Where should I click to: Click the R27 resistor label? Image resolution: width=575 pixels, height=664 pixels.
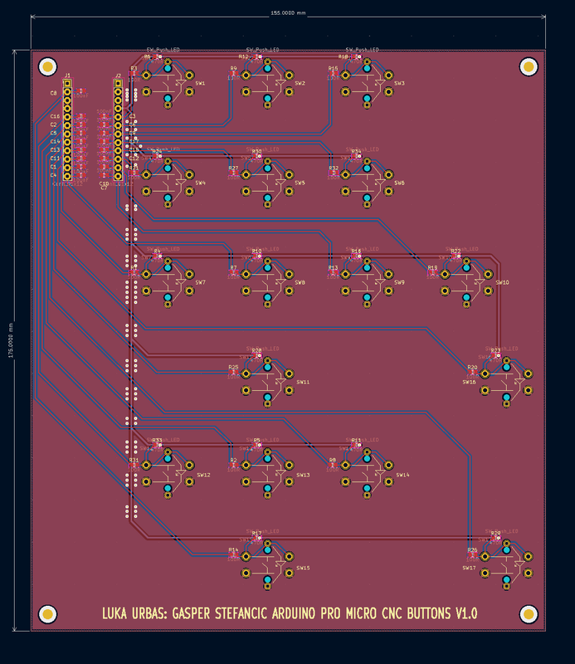pyautogui.click(x=233, y=168)
